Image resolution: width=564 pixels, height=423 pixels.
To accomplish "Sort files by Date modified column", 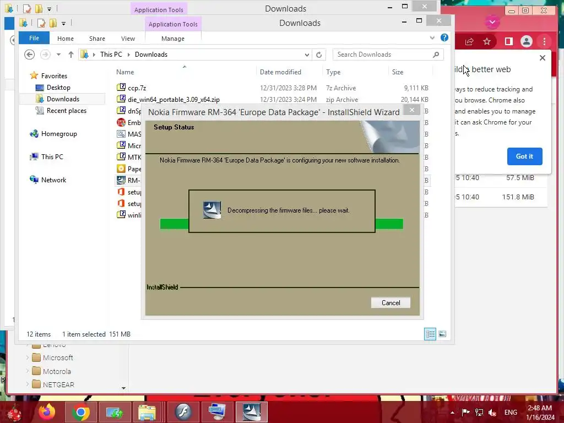I will tap(280, 72).
